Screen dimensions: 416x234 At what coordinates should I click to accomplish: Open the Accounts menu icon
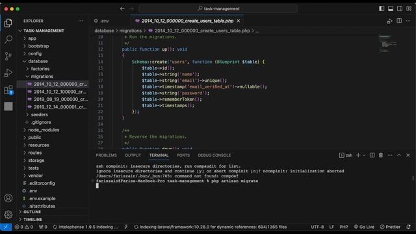8,198
